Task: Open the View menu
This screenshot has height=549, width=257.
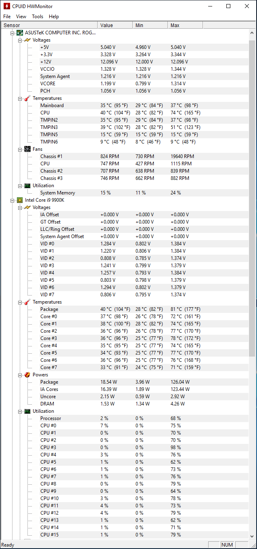Action: (21, 17)
